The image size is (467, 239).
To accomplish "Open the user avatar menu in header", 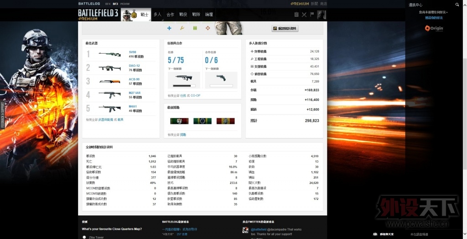I will [x=322, y=15].
